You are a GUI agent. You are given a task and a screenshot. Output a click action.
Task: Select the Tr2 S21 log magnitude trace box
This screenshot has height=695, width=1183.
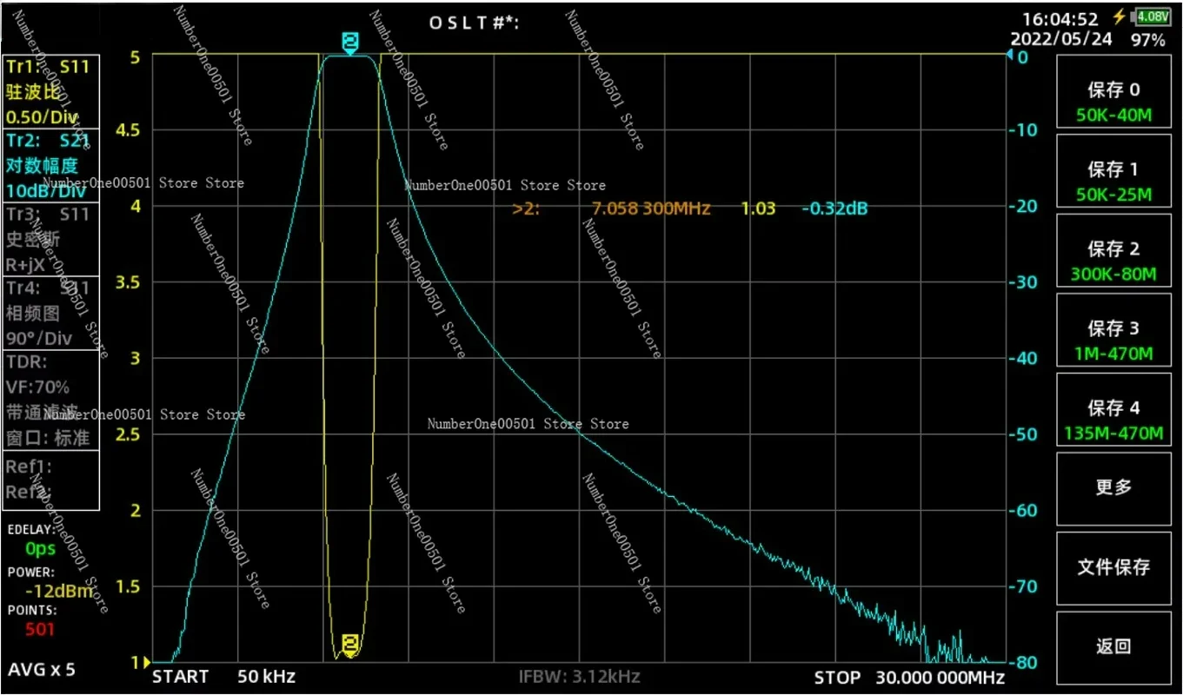51,166
